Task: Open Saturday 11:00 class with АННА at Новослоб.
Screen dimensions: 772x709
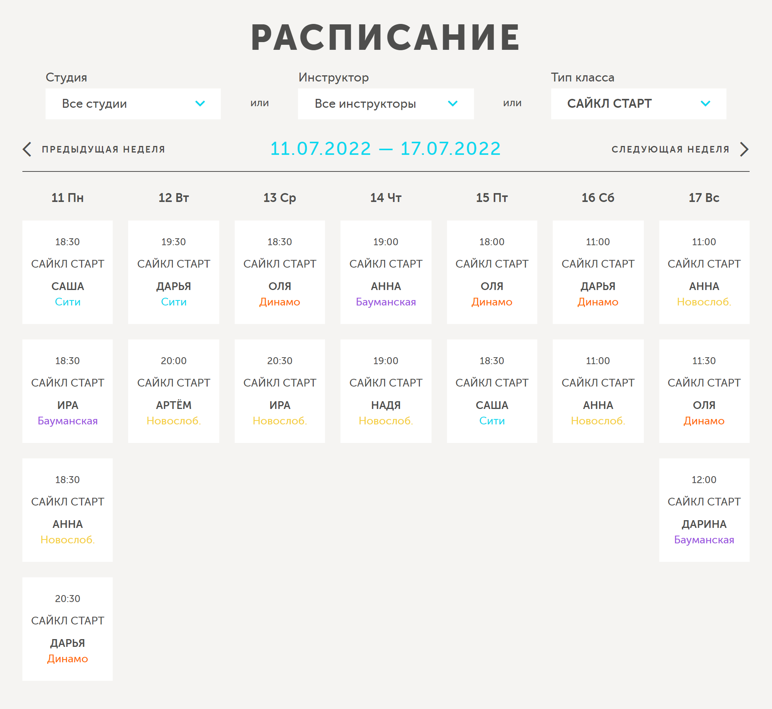Action: pos(598,391)
